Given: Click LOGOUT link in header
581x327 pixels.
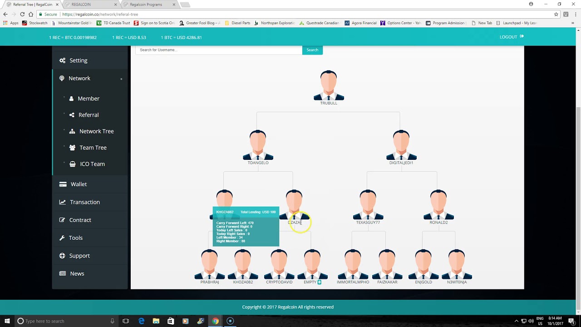Looking at the screenshot, I should coord(512,37).
